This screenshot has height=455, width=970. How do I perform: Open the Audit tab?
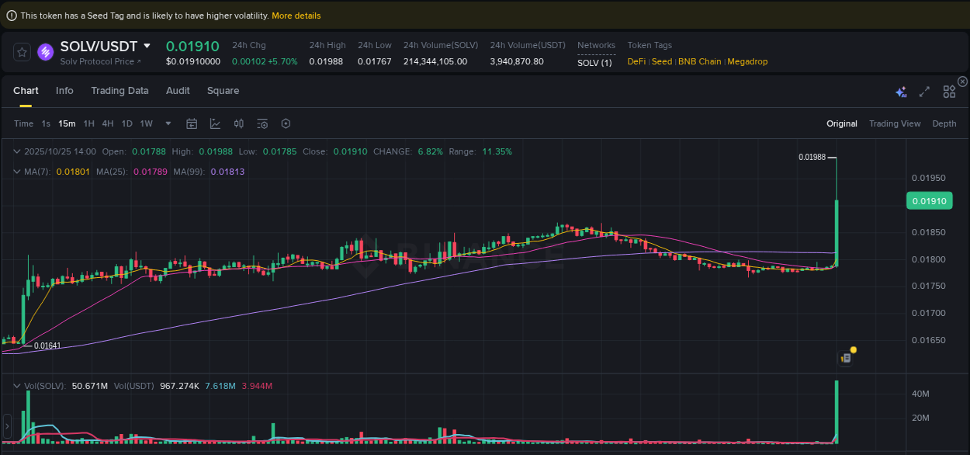point(178,91)
